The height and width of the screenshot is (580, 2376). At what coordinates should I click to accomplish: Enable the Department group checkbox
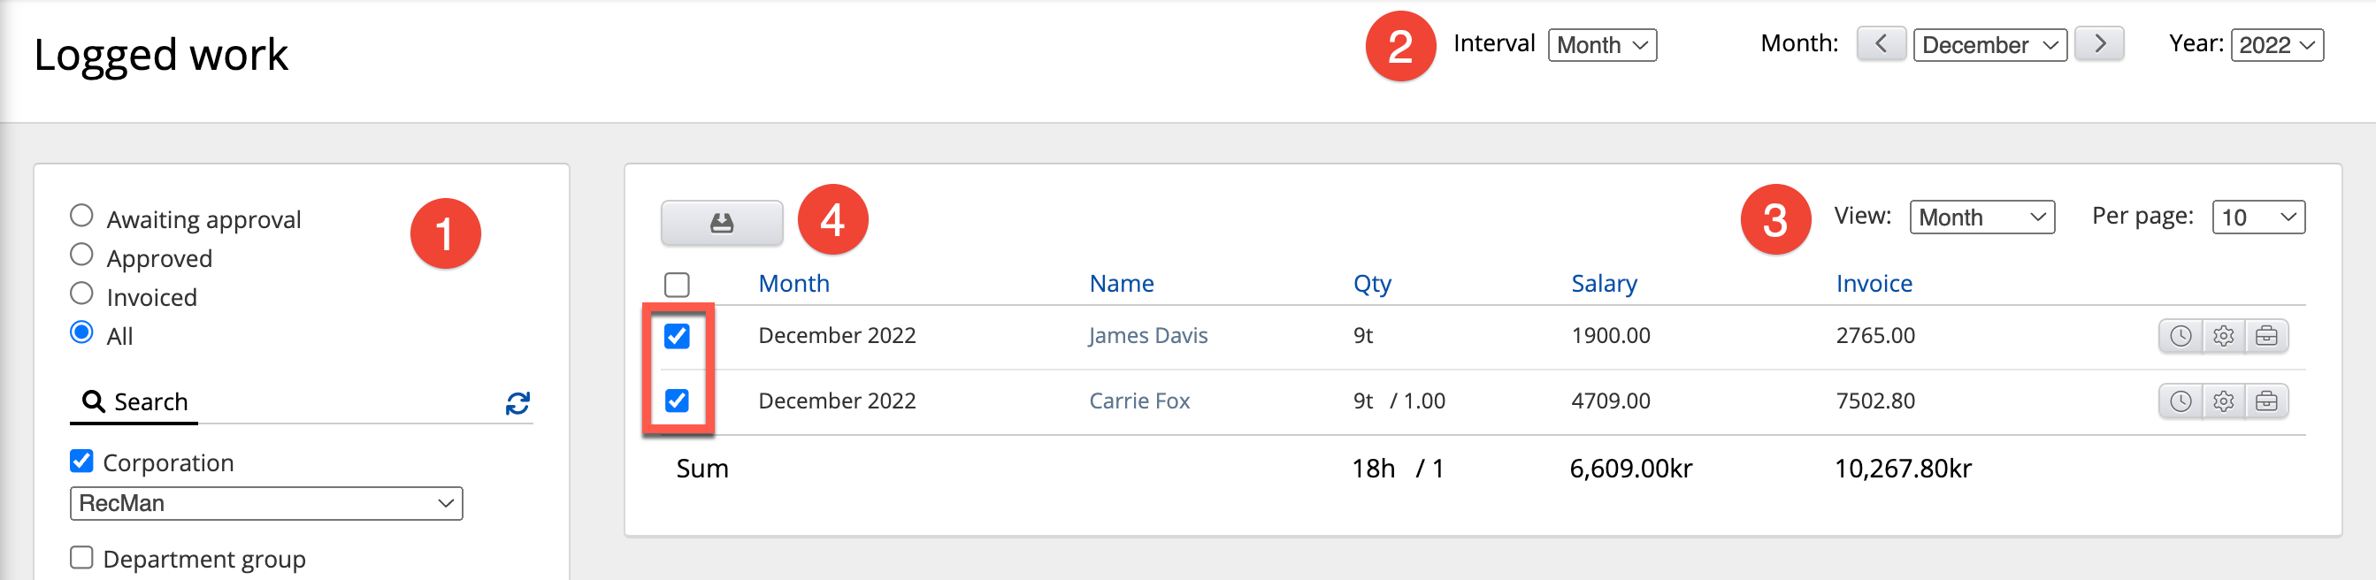tap(82, 558)
